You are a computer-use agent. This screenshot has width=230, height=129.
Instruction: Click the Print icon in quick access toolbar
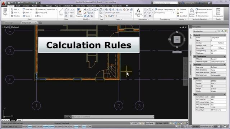click(19, 3)
